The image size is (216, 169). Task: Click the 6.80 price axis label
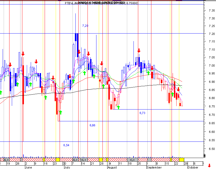(212, 98)
